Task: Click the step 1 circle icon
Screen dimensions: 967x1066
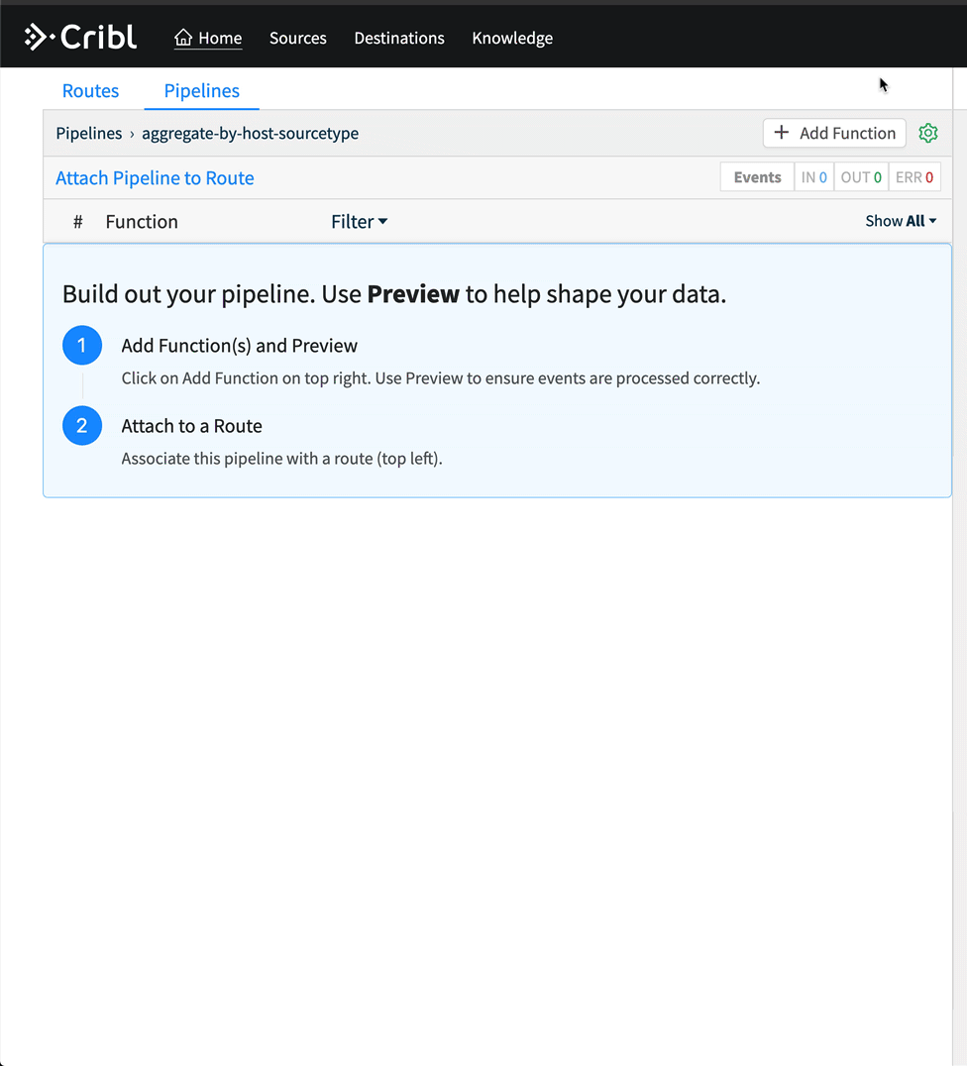Action: [x=82, y=346]
